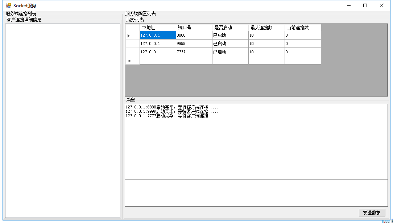Close the Socket服务 window
The image size is (393, 223).
(382, 5)
